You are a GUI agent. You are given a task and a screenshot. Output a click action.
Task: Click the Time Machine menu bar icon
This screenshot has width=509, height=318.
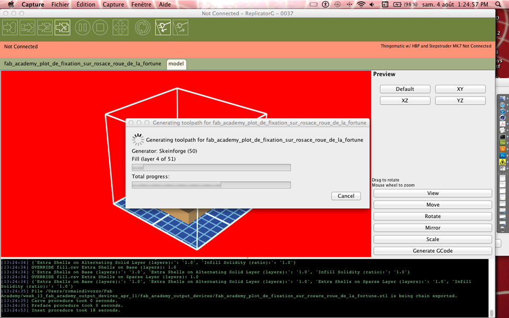click(337, 4)
